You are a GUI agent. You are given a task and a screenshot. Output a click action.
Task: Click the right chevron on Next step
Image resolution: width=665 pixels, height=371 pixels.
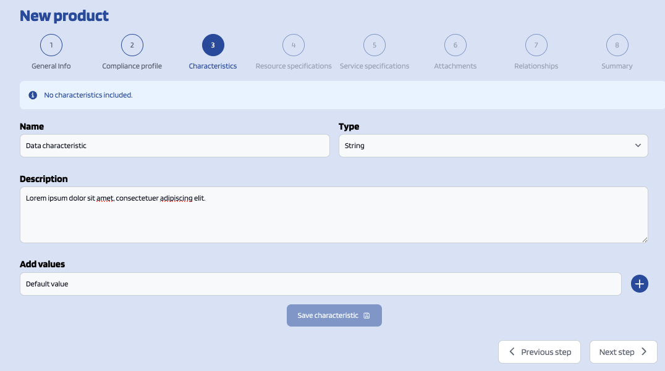tap(644, 352)
